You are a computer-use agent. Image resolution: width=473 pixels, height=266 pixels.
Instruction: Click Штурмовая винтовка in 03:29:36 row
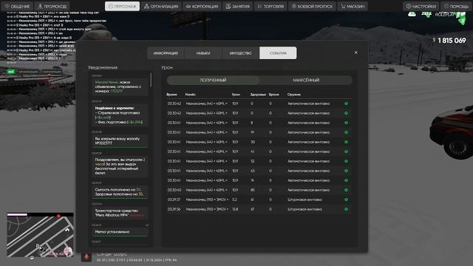pyautogui.click(x=304, y=209)
